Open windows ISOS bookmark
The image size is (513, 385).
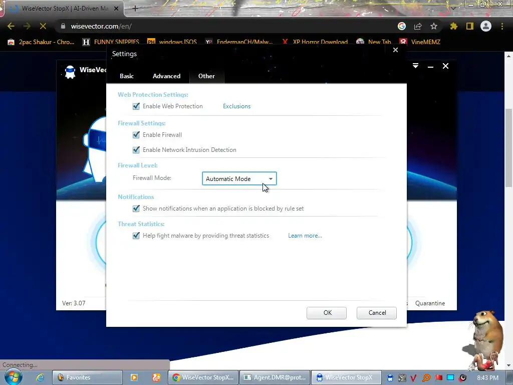click(x=172, y=42)
